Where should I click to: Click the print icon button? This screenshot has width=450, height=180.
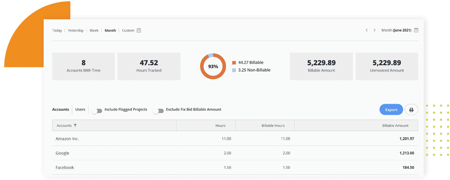point(411,110)
